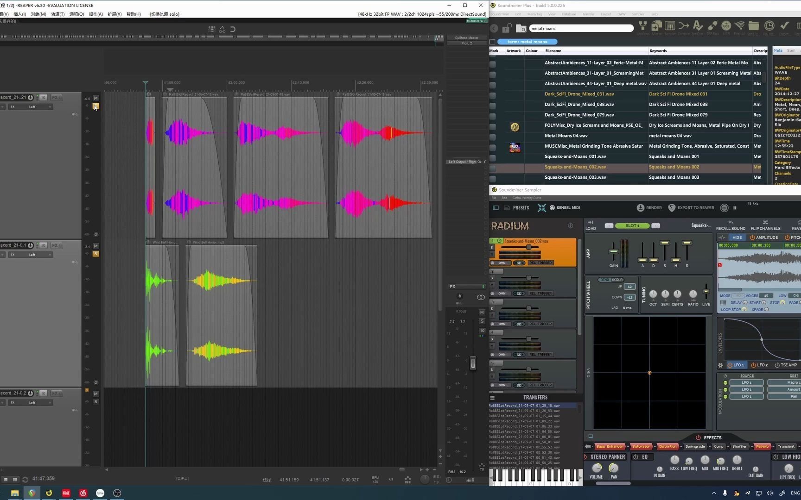Mute the first REAPER track
The image size is (801, 500).
(x=96, y=98)
